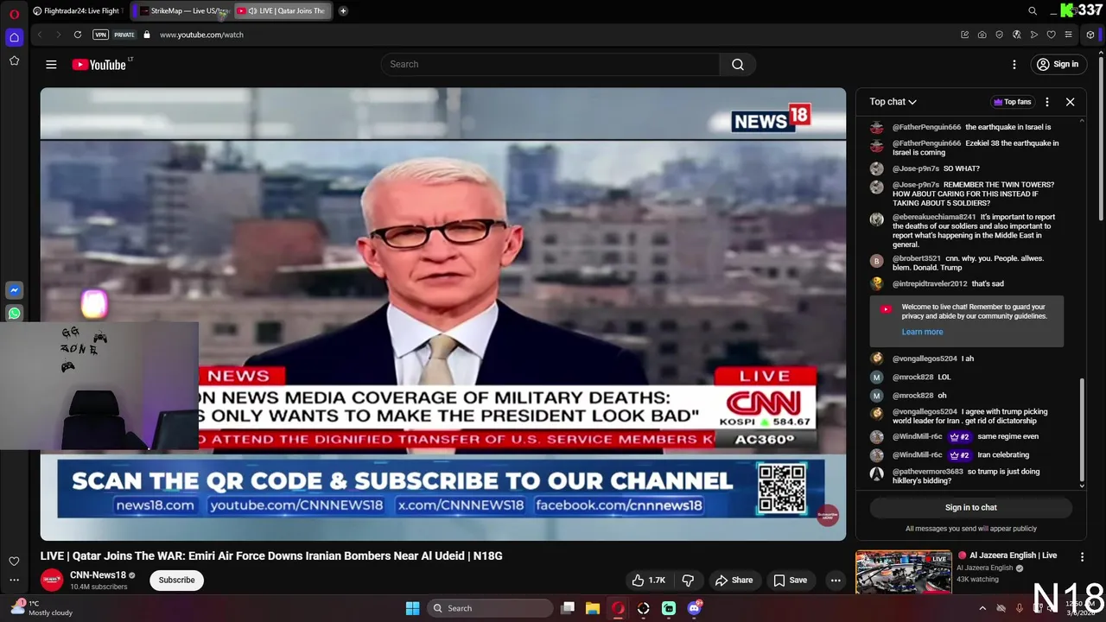Open the Al Jazeera English live thumbnail
The width and height of the screenshot is (1106, 622).
[x=903, y=573]
